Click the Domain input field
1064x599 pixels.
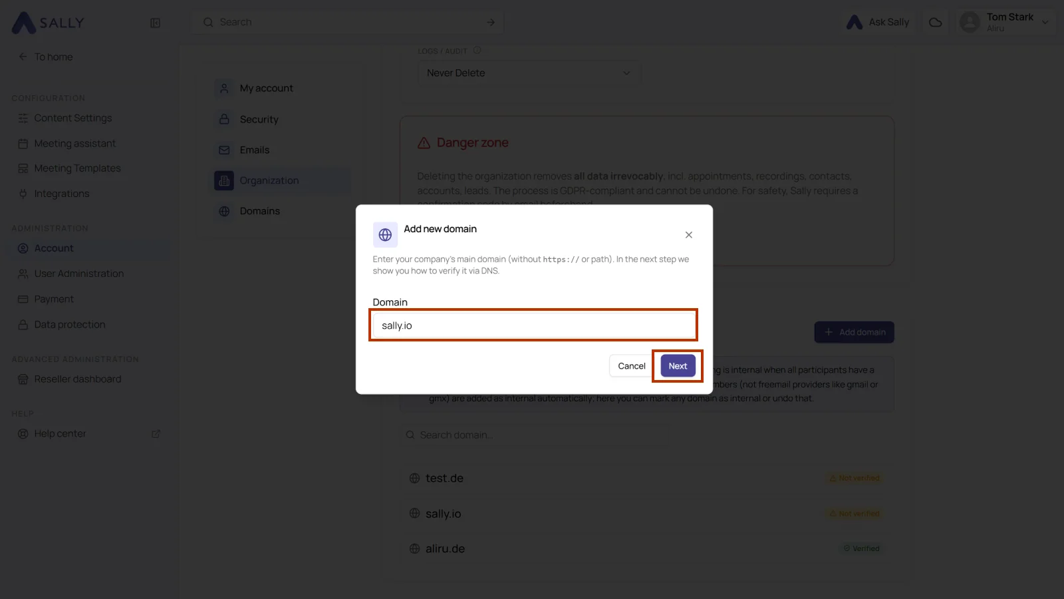pyautogui.click(x=533, y=325)
